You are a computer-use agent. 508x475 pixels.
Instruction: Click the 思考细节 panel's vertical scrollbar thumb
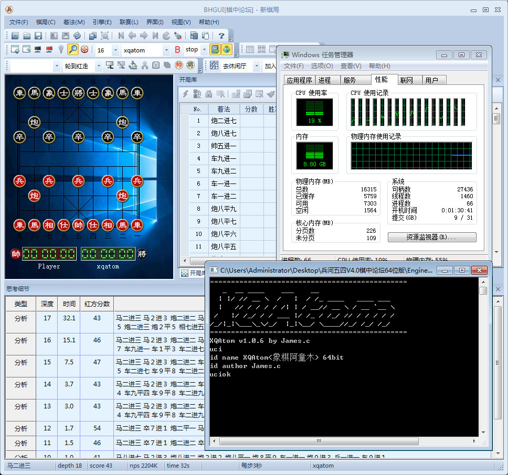(498, 362)
